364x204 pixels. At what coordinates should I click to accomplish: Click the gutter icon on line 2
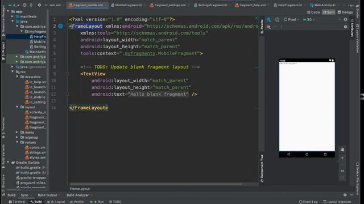[61, 26]
